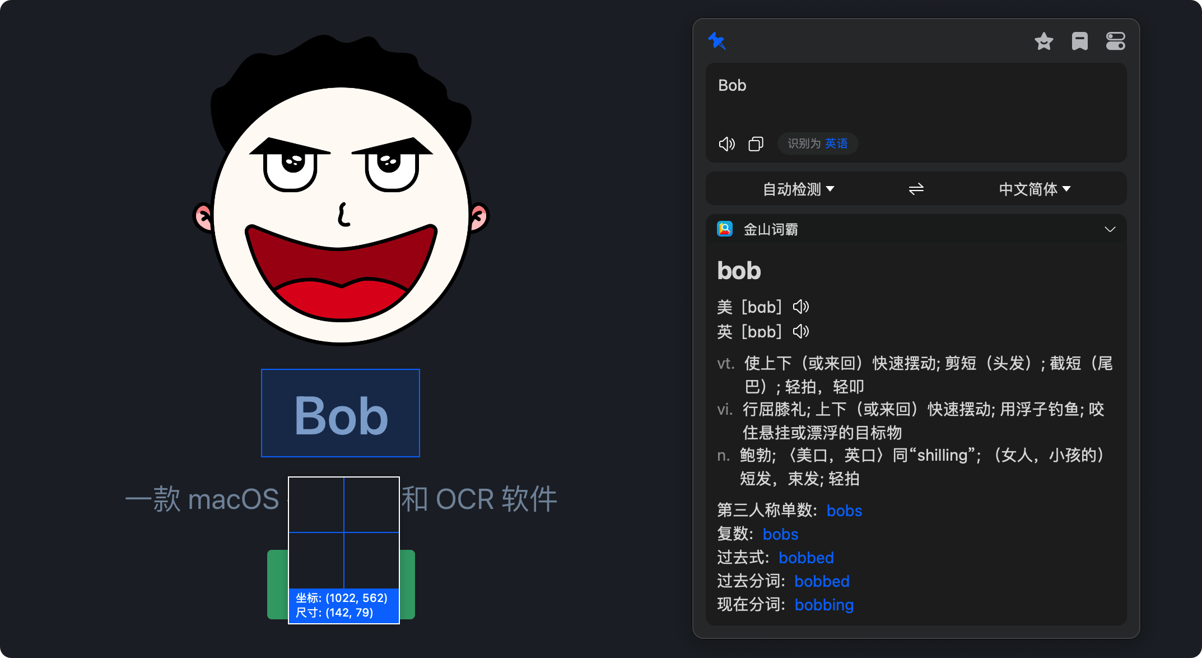Play the American pronunciation of bob
1202x658 pixels.
tap(801, 307)
